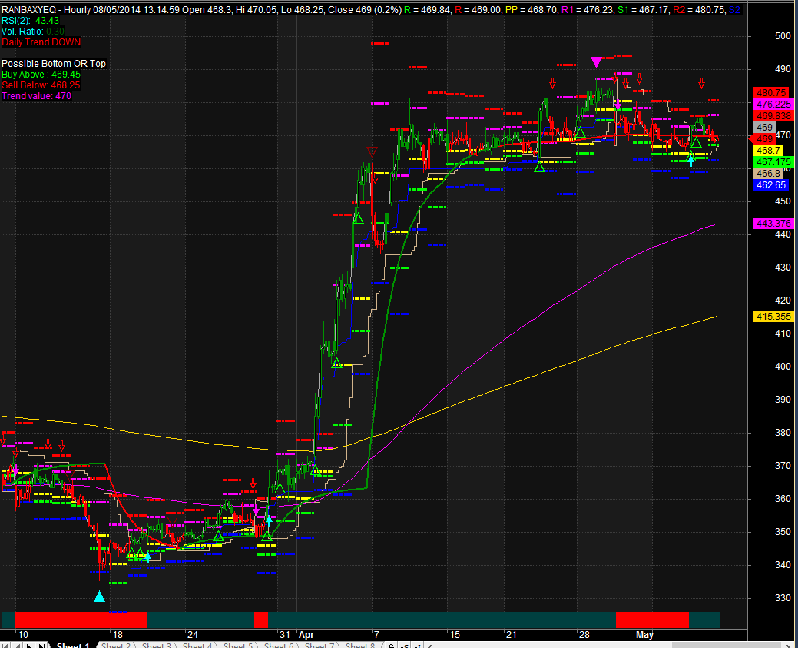Click the red arrow-shaped 469 last price label

pyautogui.click(x=762, y=138)
